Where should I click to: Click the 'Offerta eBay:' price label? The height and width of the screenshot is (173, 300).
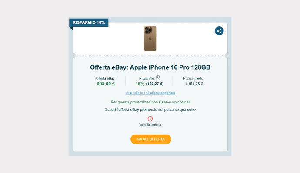106,78
